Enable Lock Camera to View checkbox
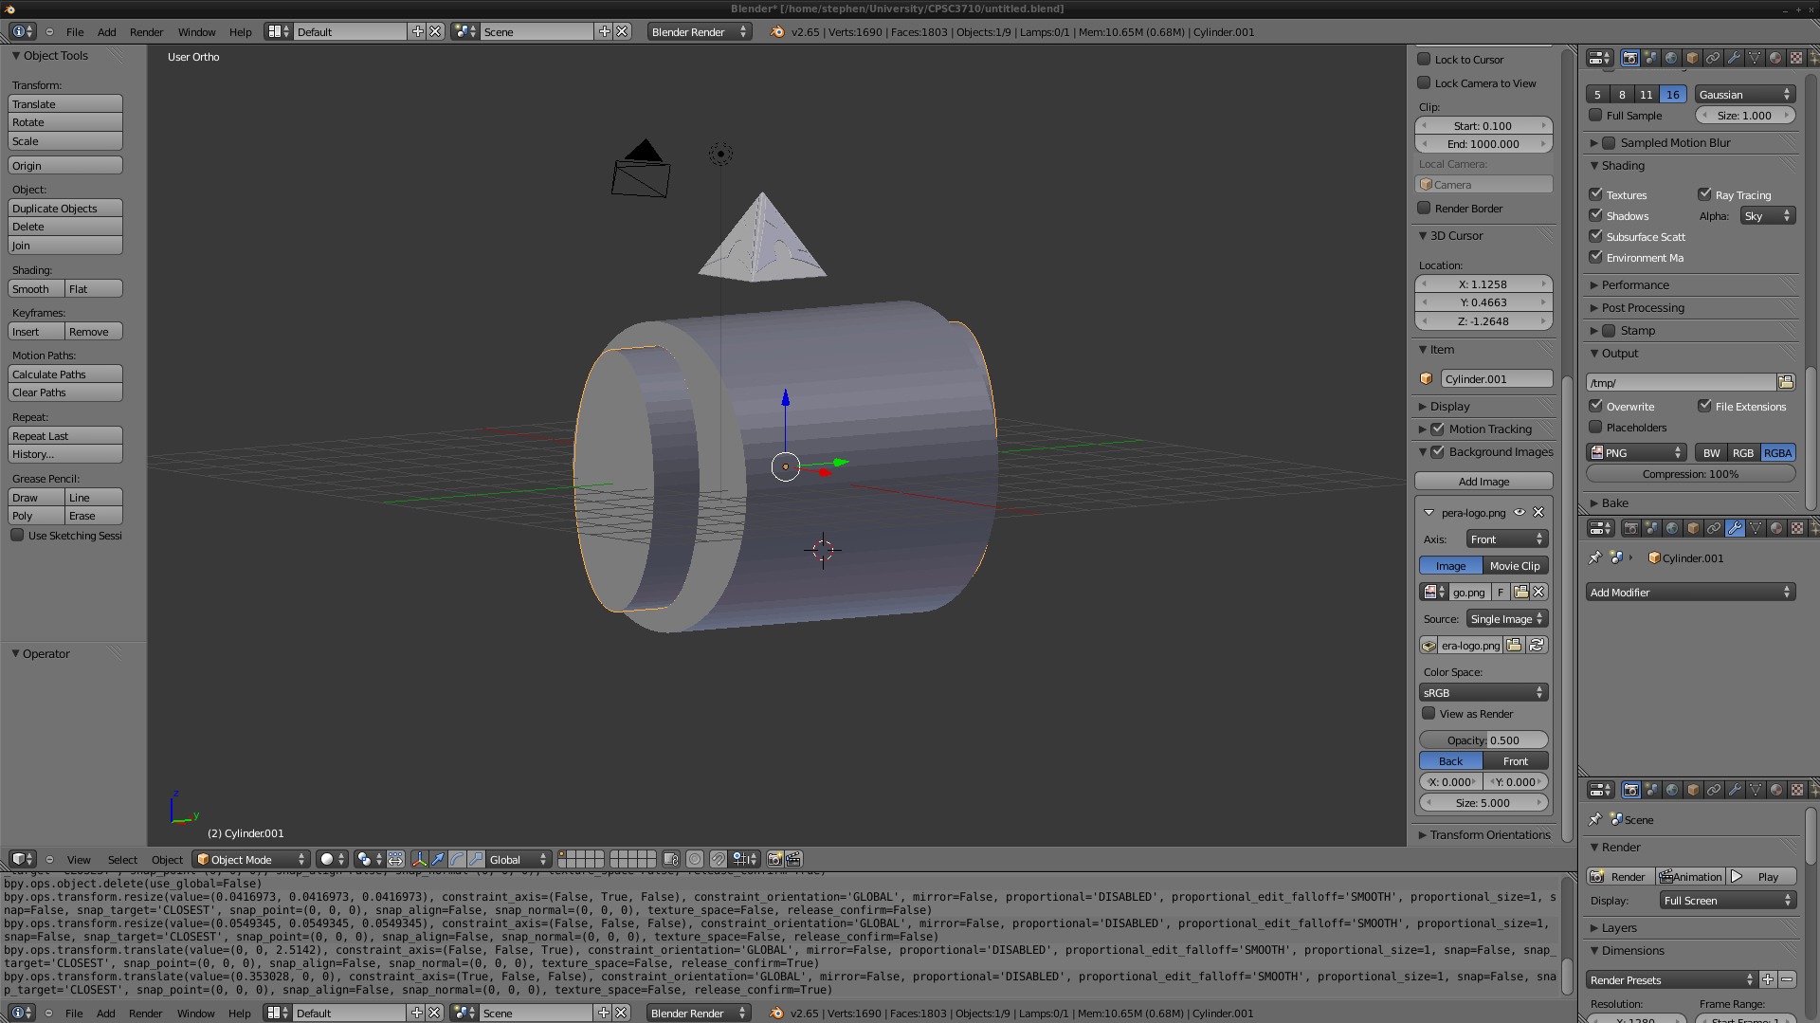Viewport: 1820px width, 1023px height. tap(1424, 82)
